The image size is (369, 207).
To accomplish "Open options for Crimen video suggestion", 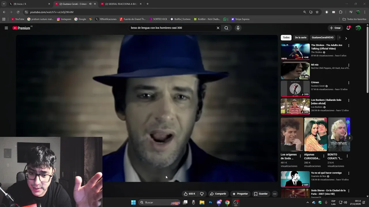I will (x=349, y=83).
